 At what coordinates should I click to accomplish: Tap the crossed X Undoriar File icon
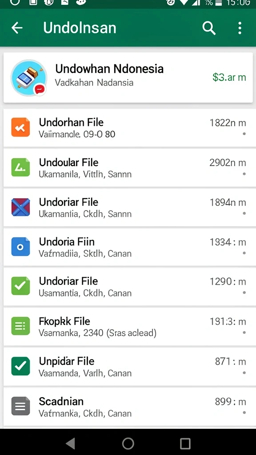pos(20,207)
